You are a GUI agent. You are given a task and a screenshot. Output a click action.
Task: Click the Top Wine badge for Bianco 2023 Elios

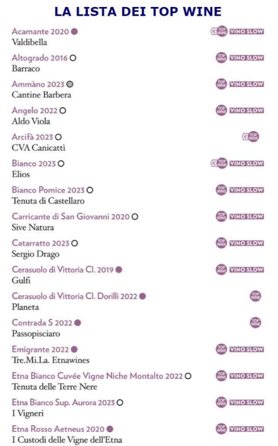tap(222, 163)
